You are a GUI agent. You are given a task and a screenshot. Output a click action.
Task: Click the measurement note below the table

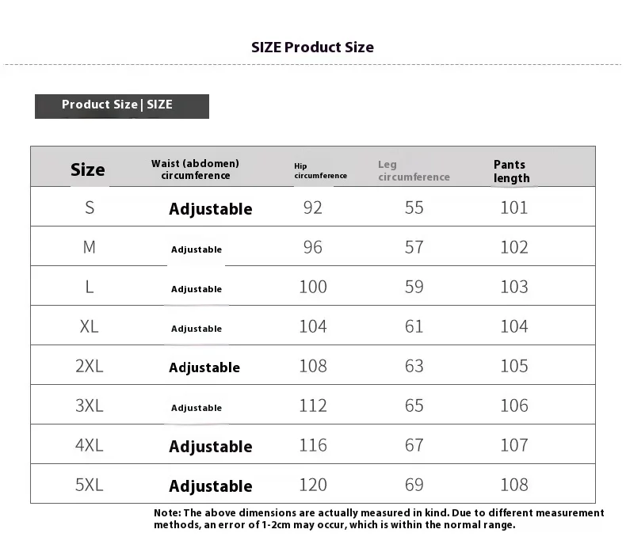(x=378, y=519)
